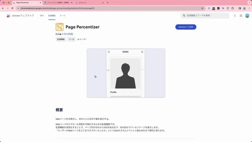Open the first nav tab left of 拡張機能
The height and width of the screenshot is (142, 252).
(x=42, y=16)
